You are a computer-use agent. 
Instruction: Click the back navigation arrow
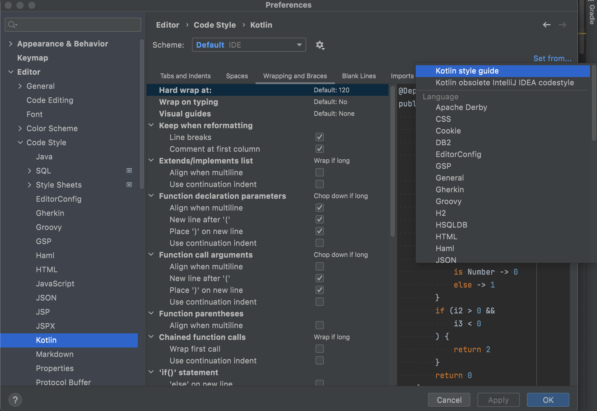(x=546, y=25)
